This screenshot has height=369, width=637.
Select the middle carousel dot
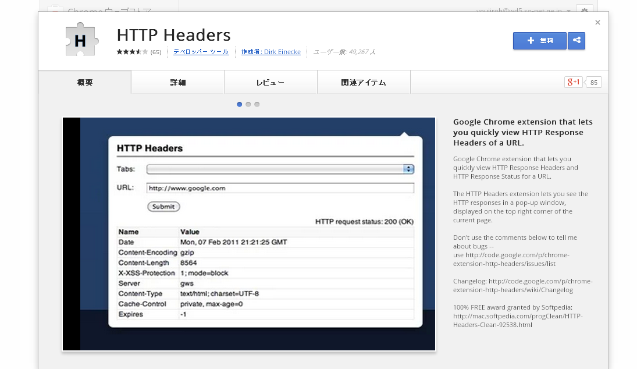[248, 104]
